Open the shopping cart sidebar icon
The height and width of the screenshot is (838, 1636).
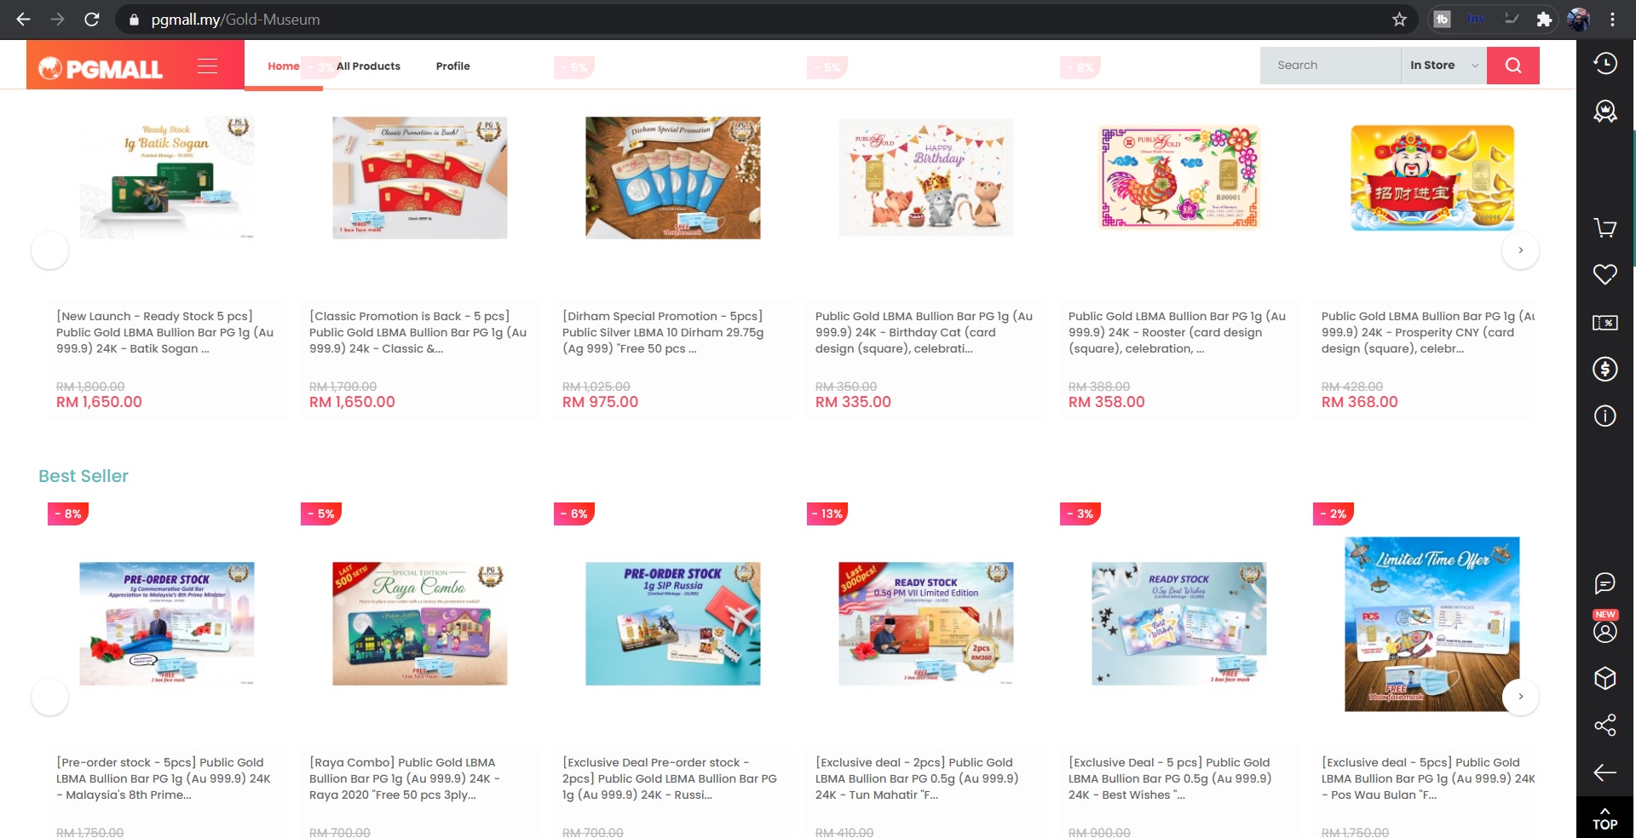tap(1604, 227)
